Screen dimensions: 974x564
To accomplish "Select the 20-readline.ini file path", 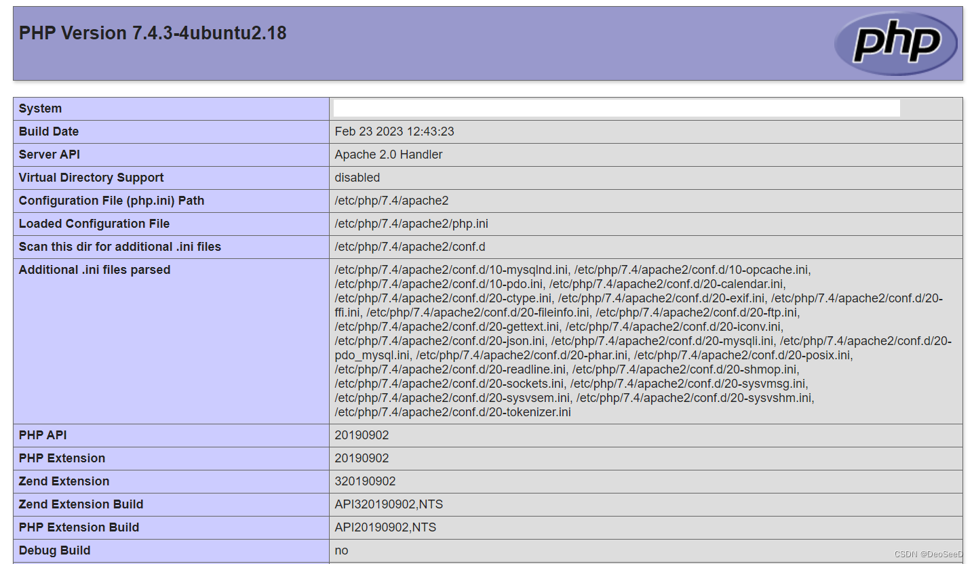I will tap(450, 369).
